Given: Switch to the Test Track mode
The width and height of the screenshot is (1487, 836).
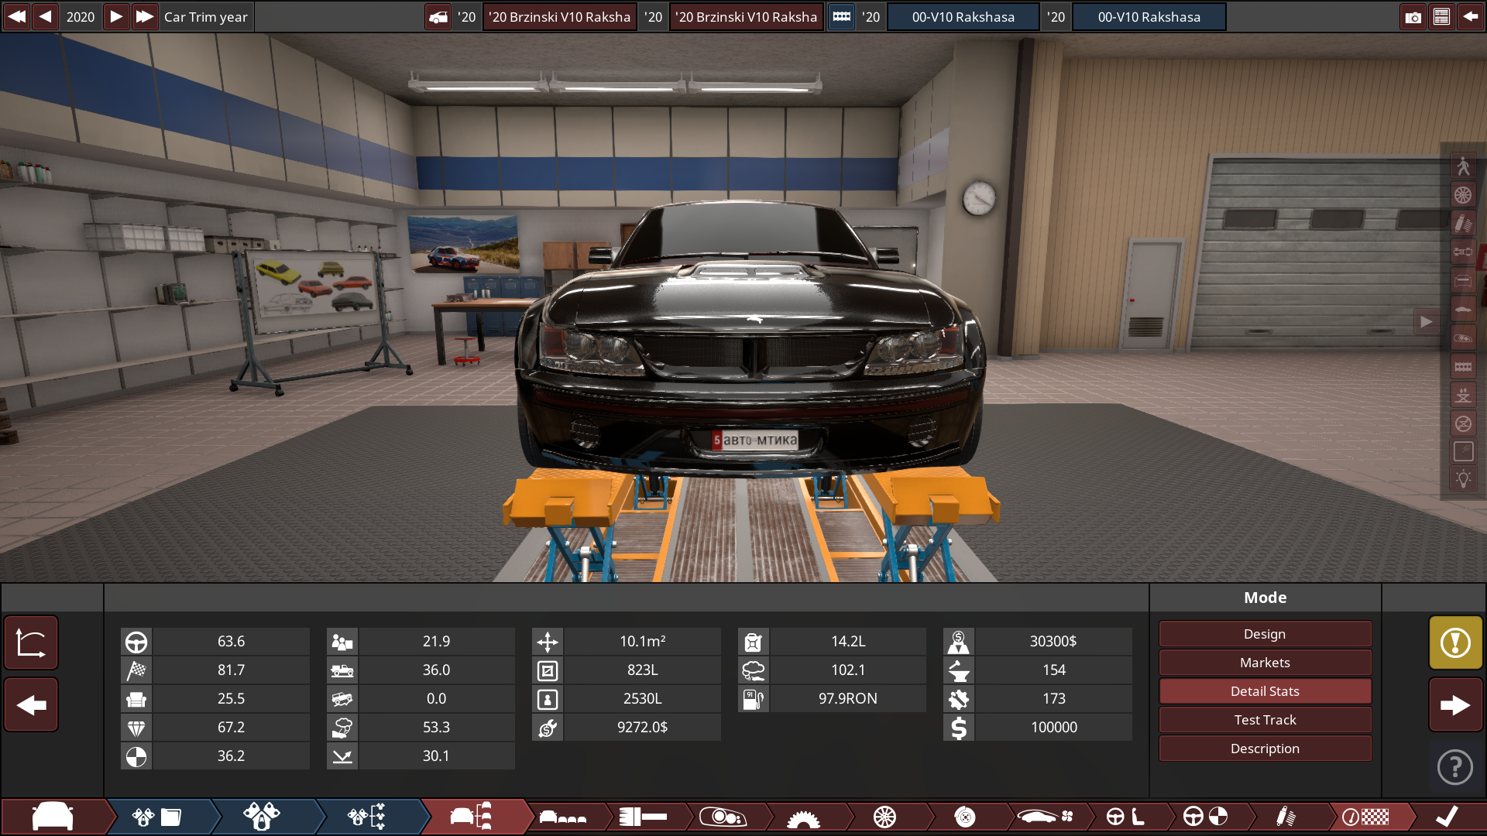Looking at the screenshot, I should [1265, 720].
